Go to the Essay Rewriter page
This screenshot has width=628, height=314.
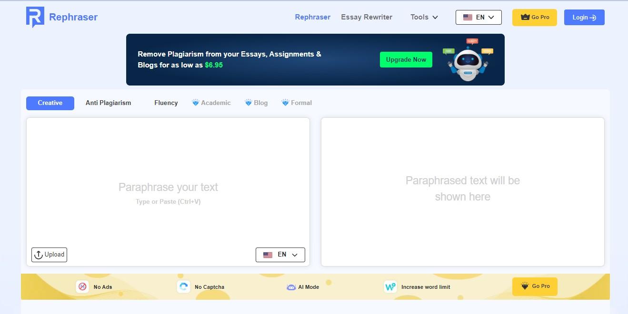(367, 17)
